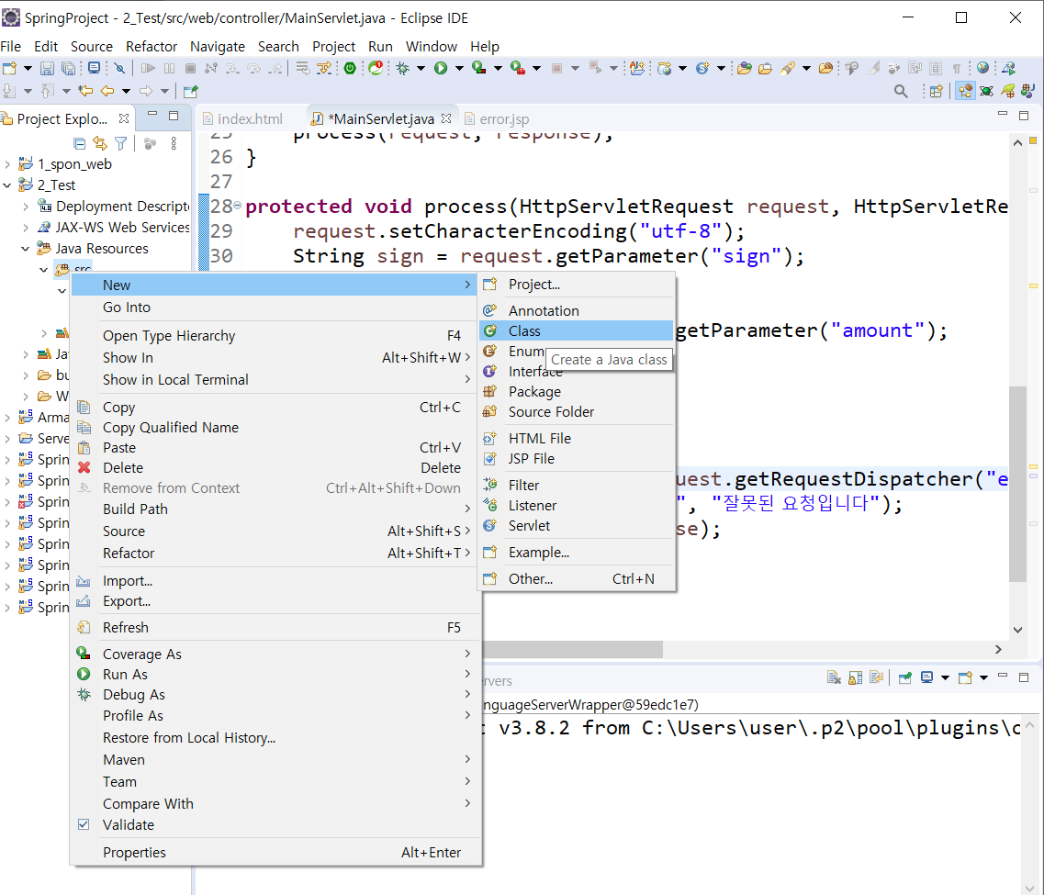1044x895 pixels.
Task: Click the Use Step Filters toolbar icon
Action: coord(324,68)
